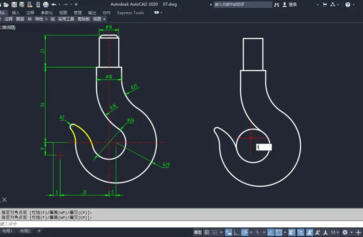Open the 图层 ribbon panel button

pos(20,19)
